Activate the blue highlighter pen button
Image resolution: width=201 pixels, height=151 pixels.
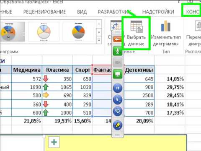point(118,125)
